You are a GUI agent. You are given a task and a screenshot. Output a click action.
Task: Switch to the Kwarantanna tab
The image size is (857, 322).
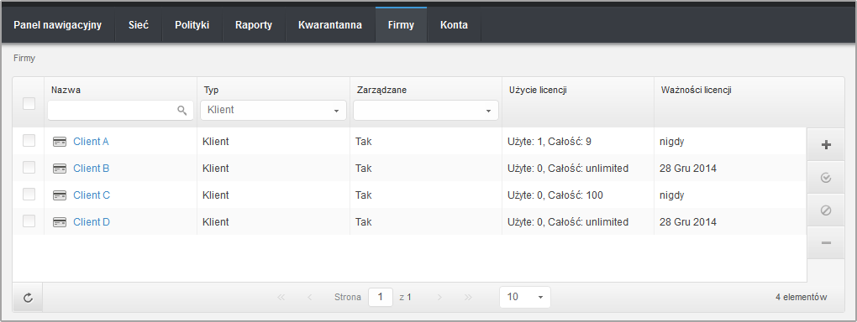click(330, 25)
